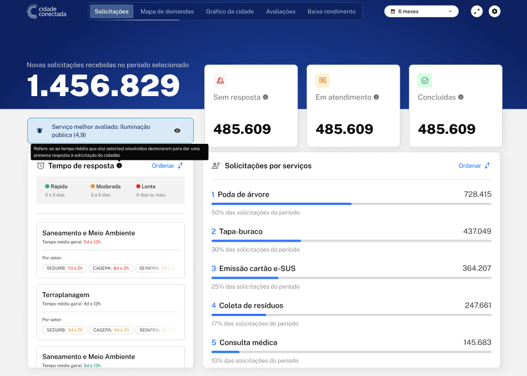Go to the Avaliações tab

pos(280,12)
